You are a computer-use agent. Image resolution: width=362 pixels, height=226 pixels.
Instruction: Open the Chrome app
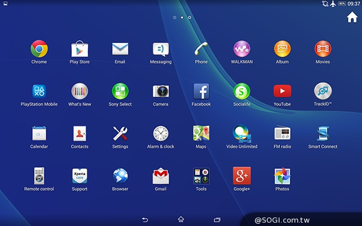(39, 49)
